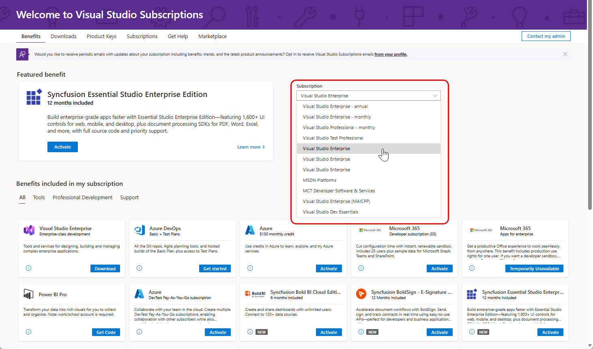Click the Power BI Pro logo icon
593x349 pixels.
click(x=28, y=294)
